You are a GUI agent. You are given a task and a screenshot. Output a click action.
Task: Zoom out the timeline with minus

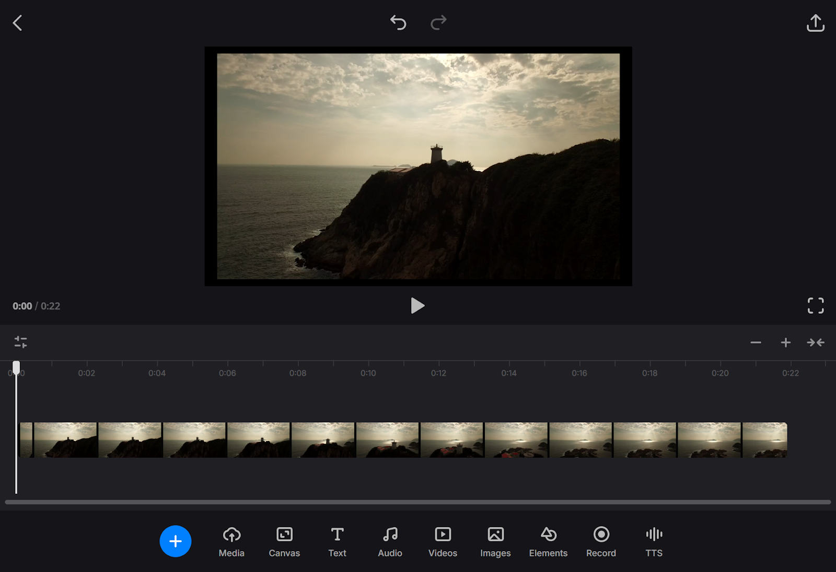(756, 342)
